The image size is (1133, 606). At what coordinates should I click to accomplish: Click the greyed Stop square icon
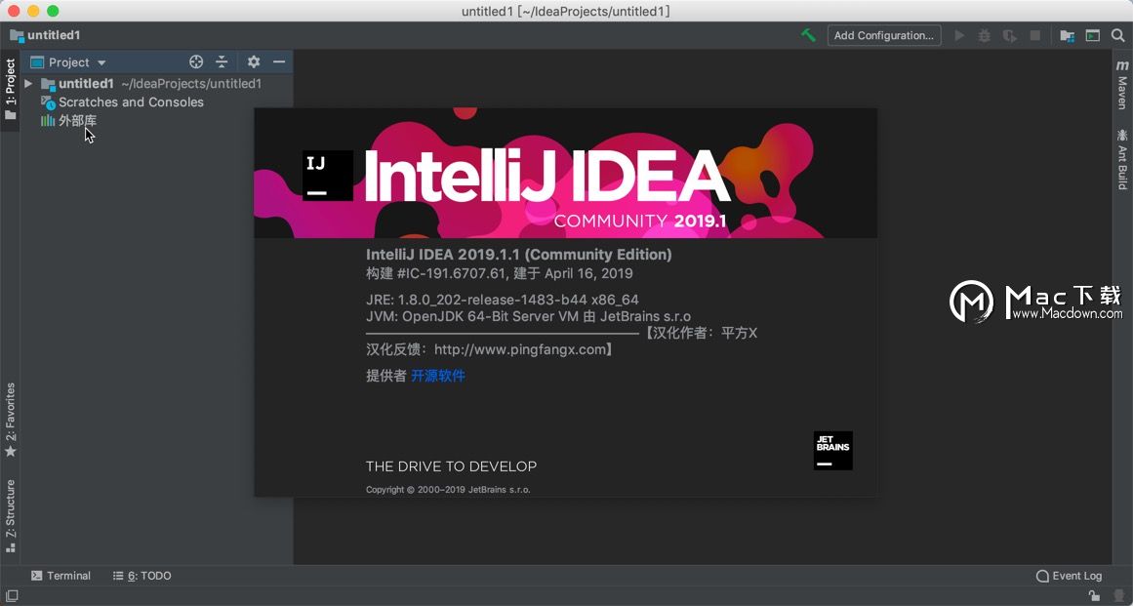click(1034, 35)
